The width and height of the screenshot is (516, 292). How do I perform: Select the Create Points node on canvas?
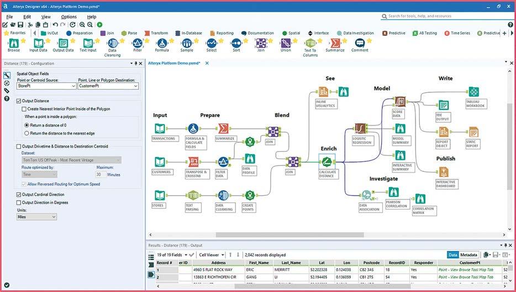250,195
